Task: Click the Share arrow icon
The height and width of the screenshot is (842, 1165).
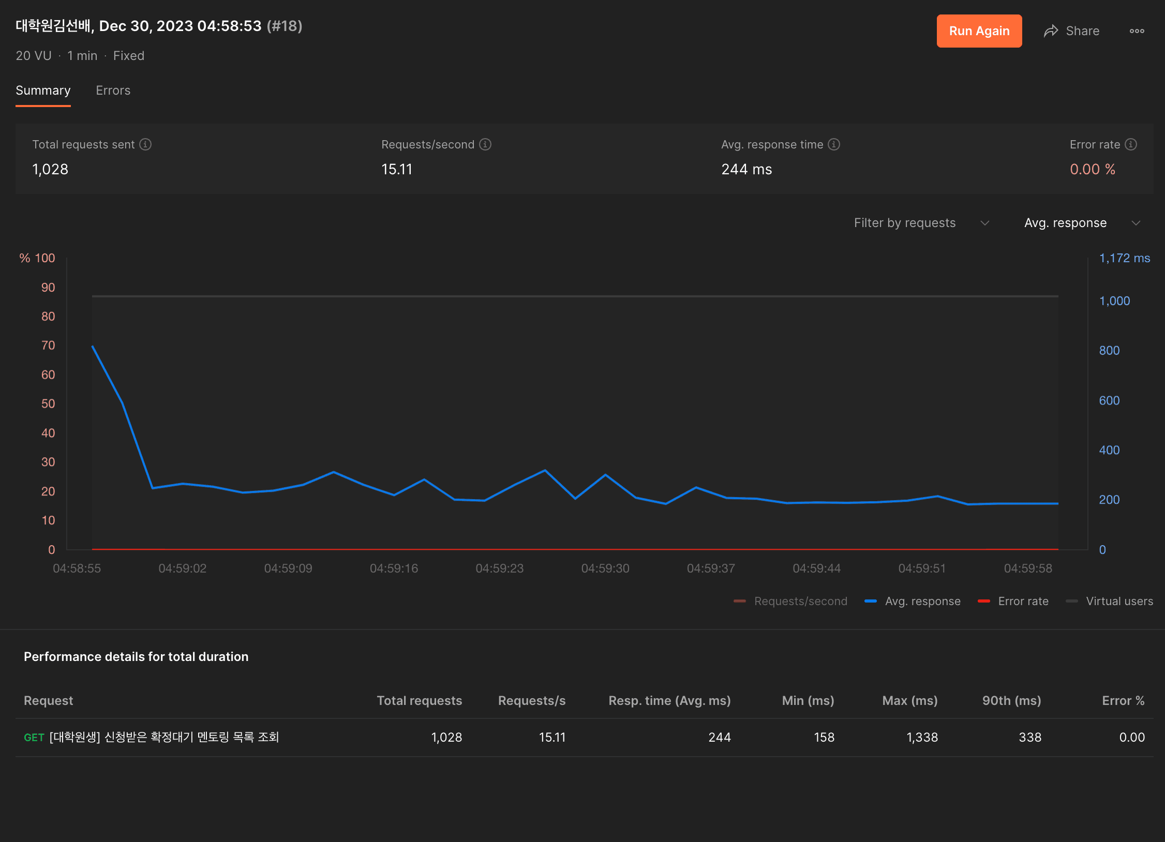Action: tap(1051, 31)
